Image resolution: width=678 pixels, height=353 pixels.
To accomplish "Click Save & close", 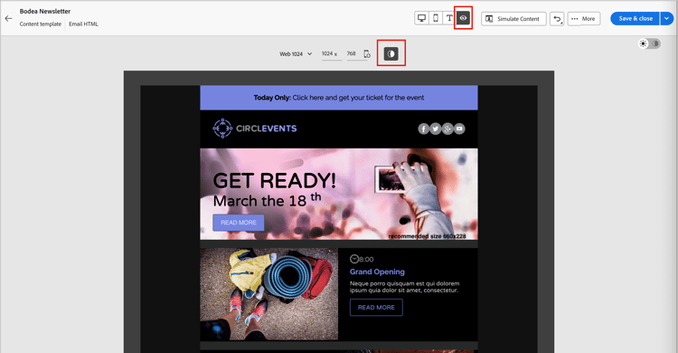I will [x=636, y=19].
